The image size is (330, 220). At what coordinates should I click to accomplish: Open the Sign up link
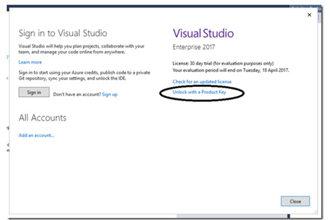click(109, 94)
